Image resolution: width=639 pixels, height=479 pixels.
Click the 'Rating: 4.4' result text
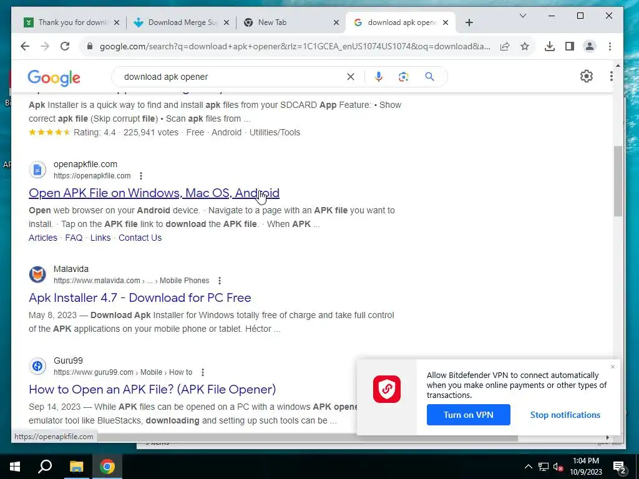[95, 132]
